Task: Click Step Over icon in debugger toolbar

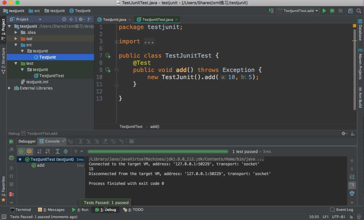Action: click(x=81, y=141)
